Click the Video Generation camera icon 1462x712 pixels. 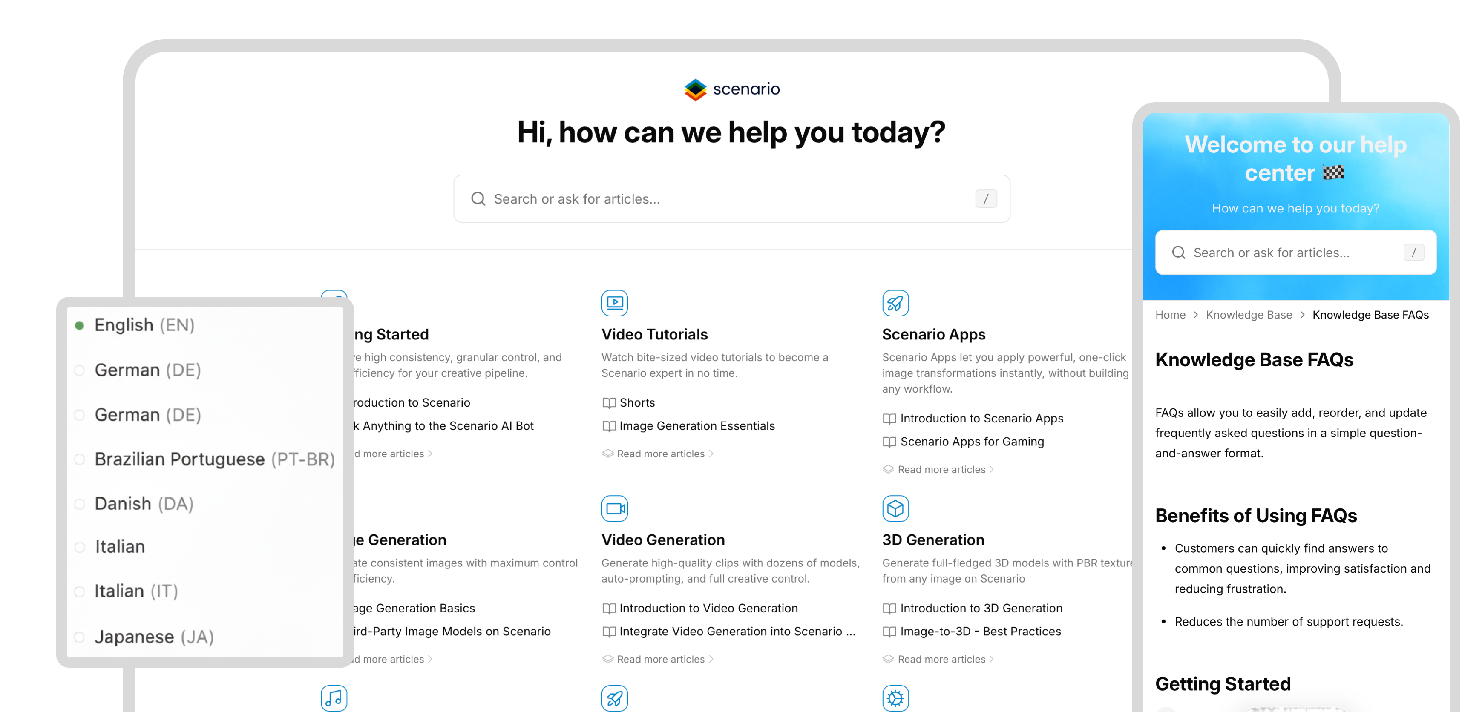coord(614,508)
